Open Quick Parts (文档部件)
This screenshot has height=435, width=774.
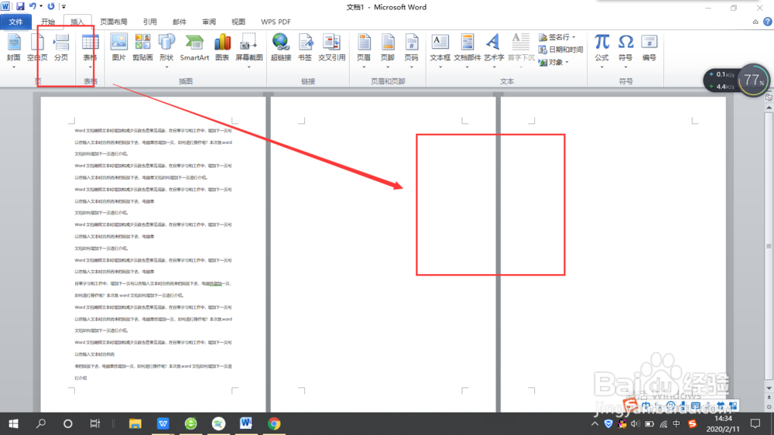click(x=467, y=49)
